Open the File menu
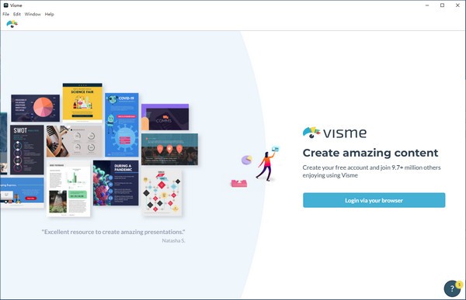The width and height of the screenshot is (466, 300). pos(6,14)
